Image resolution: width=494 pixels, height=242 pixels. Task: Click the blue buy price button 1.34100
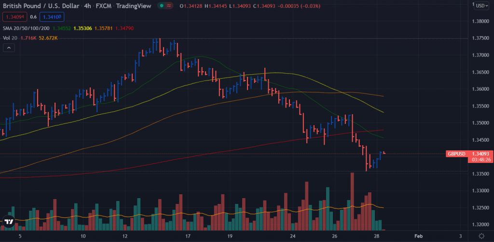coord(53,17)
